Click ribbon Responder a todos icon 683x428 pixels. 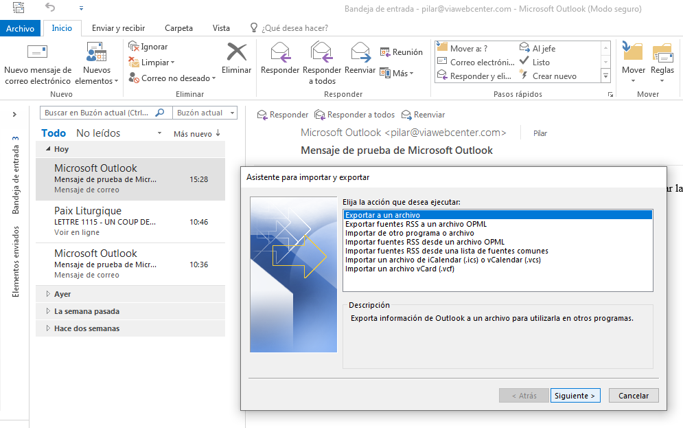point(321,52)
